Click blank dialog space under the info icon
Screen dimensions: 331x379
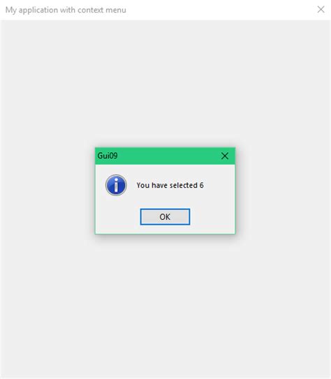116,214
